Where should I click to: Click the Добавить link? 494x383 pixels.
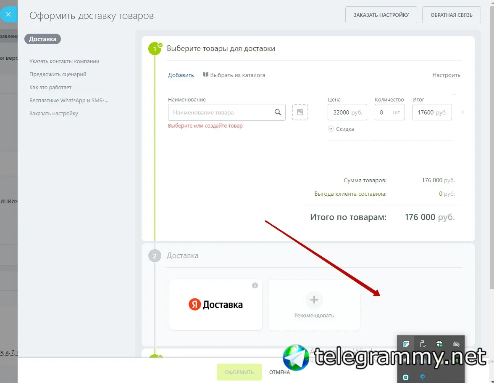(181, 75)
